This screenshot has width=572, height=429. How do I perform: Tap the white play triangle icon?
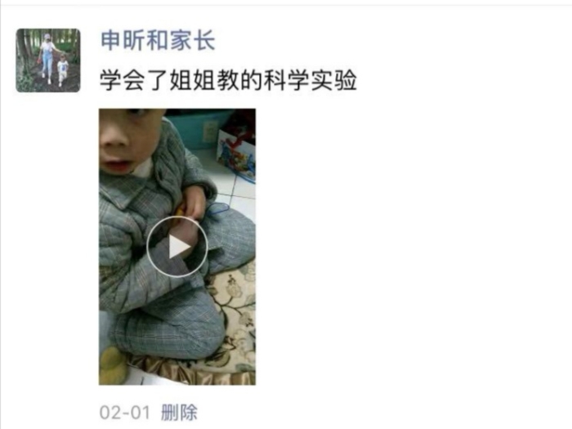tap(179, 247)
